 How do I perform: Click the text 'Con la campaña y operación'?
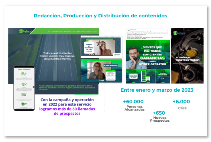pyautogui.click(x=67, y=100)
